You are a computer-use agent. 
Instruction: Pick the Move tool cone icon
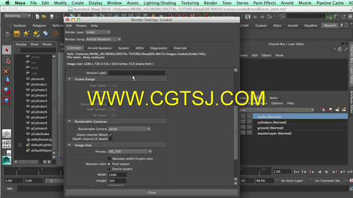click(x=6, y=80)
